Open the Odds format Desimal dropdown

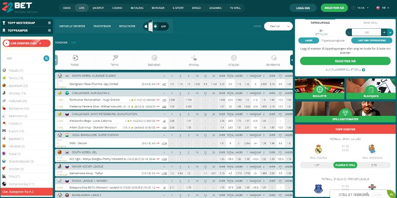click(x=278, y=26)
